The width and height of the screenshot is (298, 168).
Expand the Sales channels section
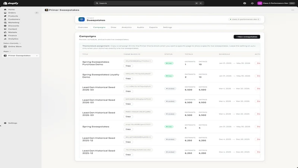click(12, 43)
